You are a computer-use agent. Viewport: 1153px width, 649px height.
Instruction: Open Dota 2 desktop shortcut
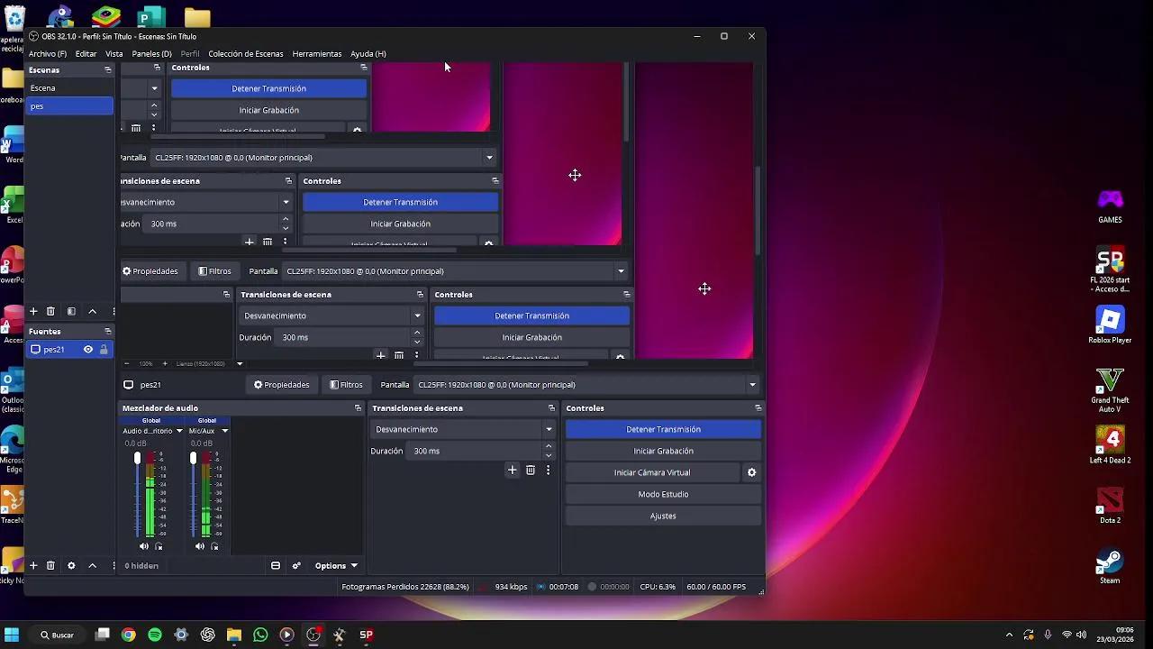(x=1110, y=505)
